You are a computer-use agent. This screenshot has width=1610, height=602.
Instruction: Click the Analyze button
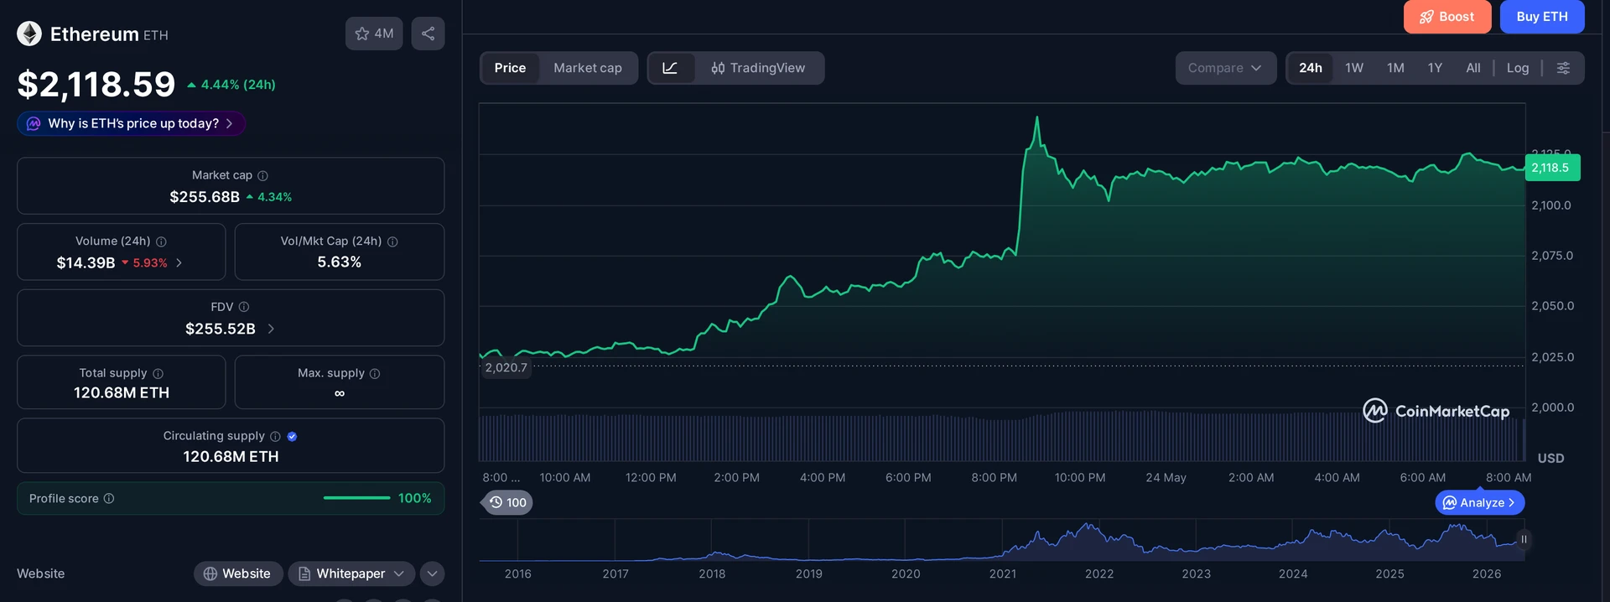point(1480,502)
